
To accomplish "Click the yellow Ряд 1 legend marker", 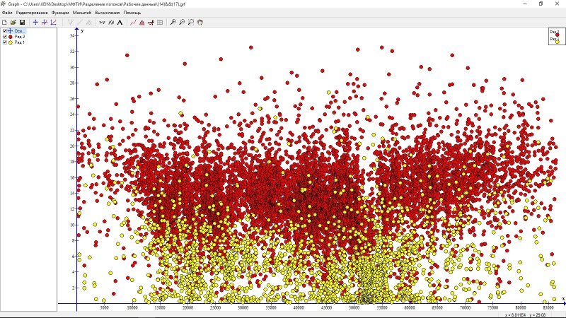I will [558, 42].
